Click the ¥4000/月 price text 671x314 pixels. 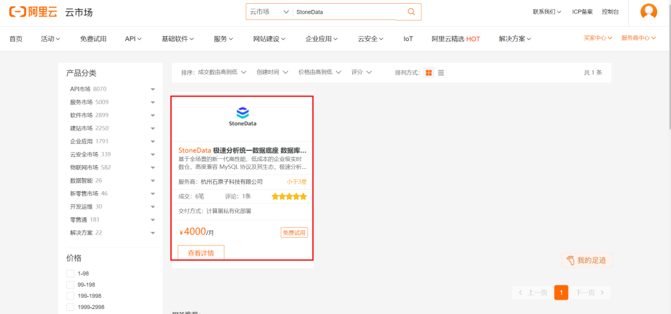point(196,232)
